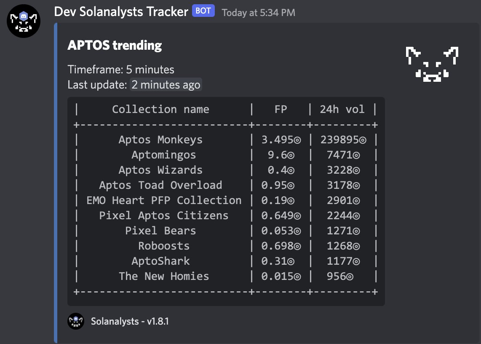The width and height of the screenshot is (481, 344).
Task: Click the 'Solanalysts - v1.8.1' footer text
Action: coord(130,321)
